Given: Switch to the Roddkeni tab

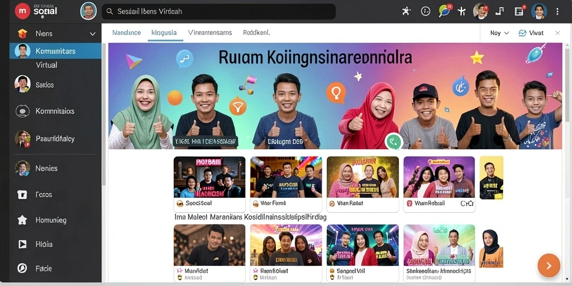Looking at the screenshot, I should [256, 32].
